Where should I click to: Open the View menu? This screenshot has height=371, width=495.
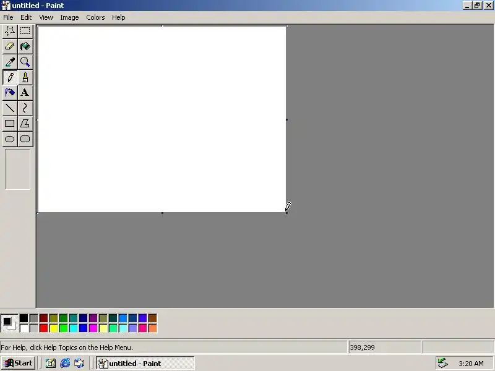(x=46, y=17)
